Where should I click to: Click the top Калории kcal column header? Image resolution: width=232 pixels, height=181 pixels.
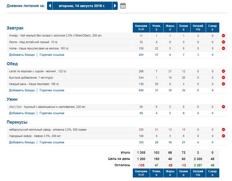pos(141,27)
